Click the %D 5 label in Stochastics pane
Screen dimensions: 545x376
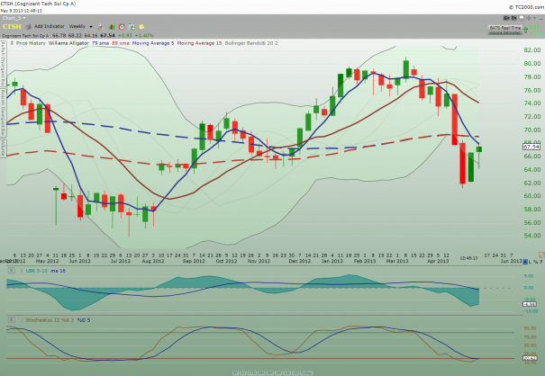84,319
